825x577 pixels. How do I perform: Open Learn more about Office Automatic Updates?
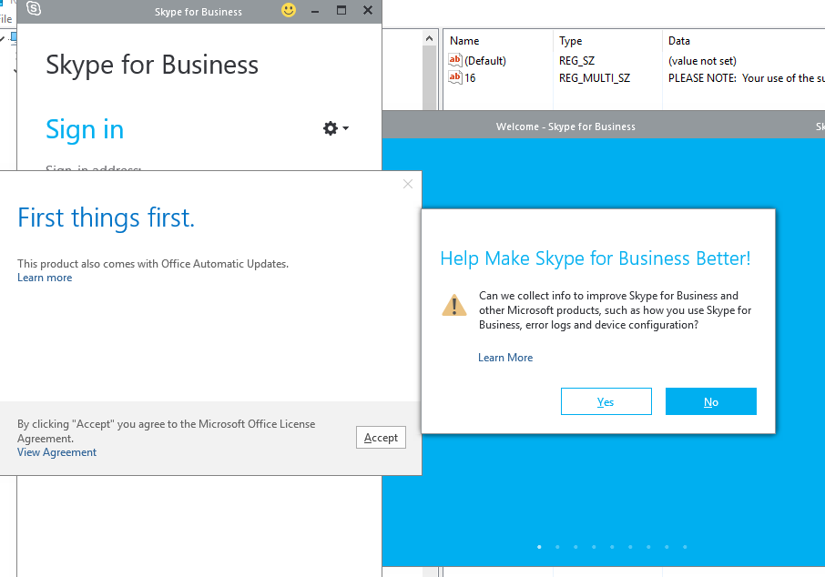click(44, 277)
